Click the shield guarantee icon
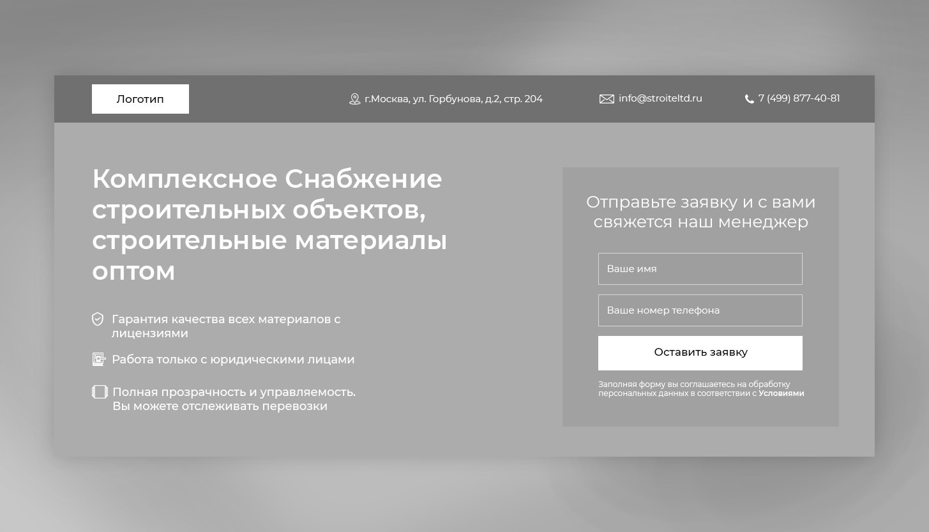Image resolution: width=929 pixels, height=532 pixels. (98, 319)
